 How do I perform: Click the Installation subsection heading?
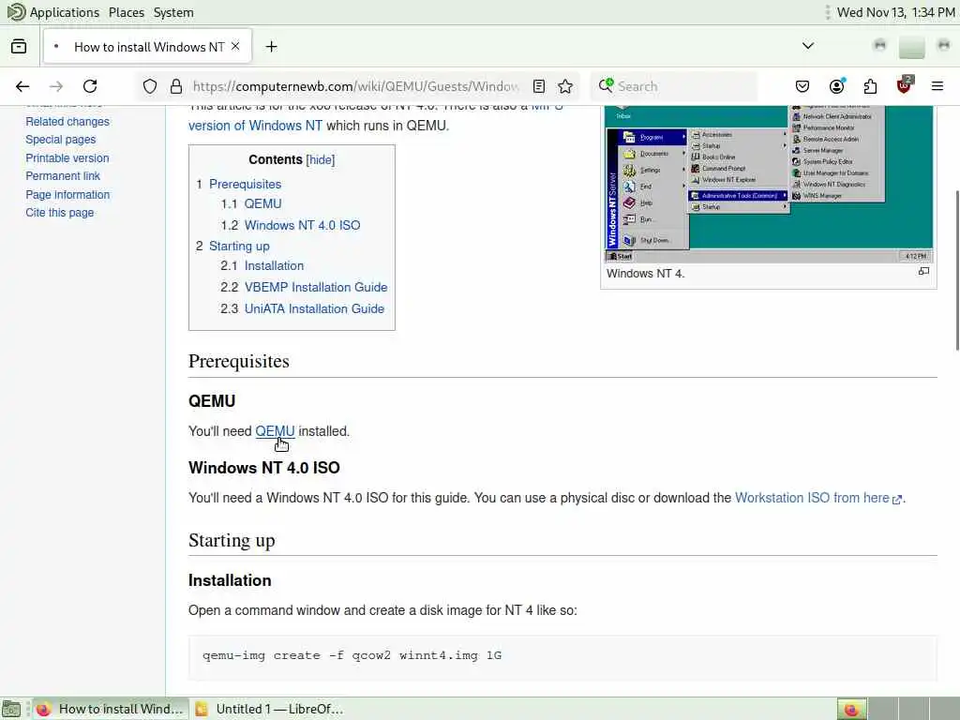click(x=230, y=580)
